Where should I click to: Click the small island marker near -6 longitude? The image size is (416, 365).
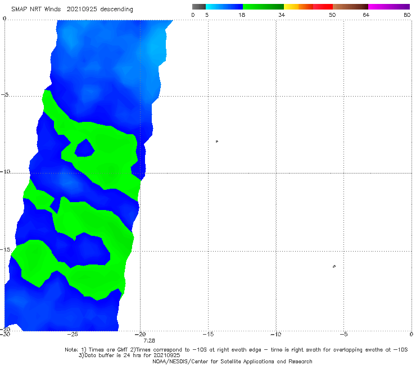[334, 266]
